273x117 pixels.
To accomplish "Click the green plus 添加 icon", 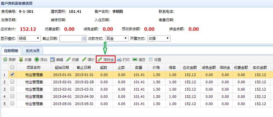I will (x=37, y=60).
